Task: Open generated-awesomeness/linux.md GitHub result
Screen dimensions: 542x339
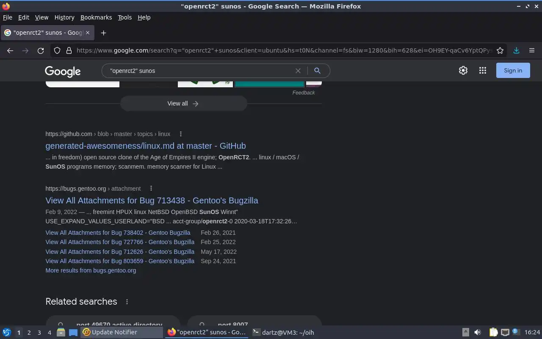Action: 146,146
